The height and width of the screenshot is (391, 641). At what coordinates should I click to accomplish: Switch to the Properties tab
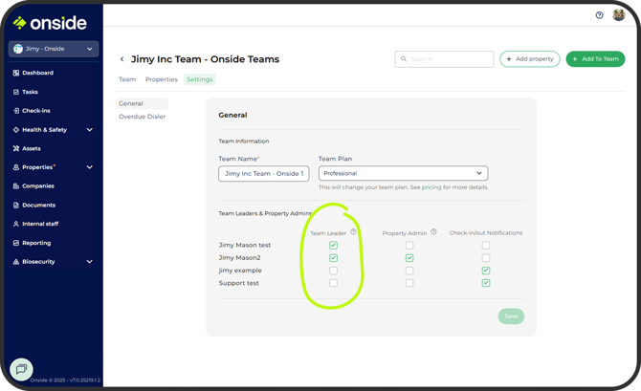[162, 79]
